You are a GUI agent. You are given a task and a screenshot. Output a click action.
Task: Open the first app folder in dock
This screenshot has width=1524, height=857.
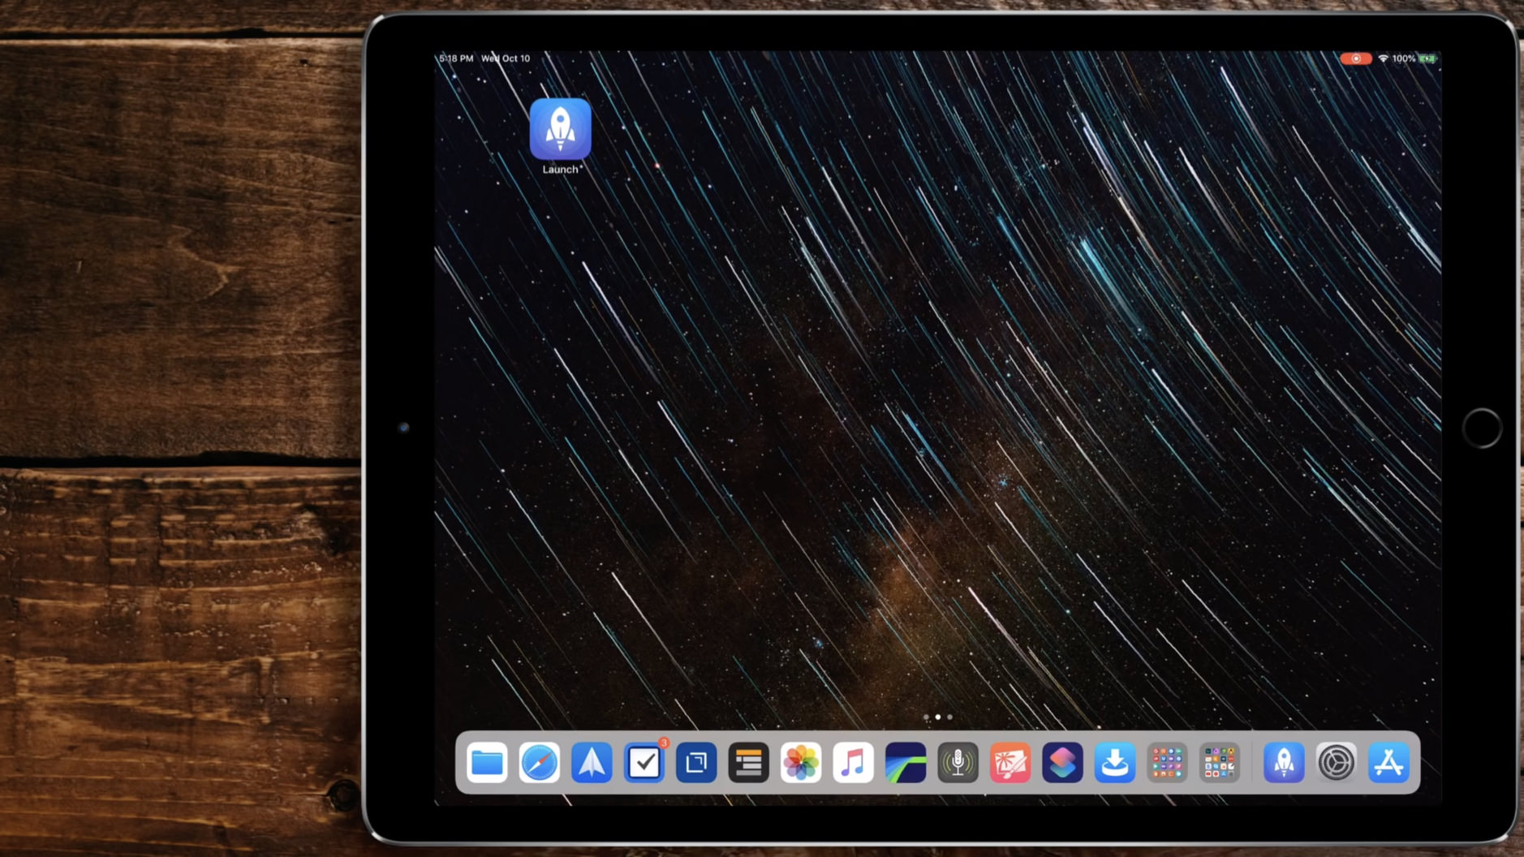coord(1167,763)
